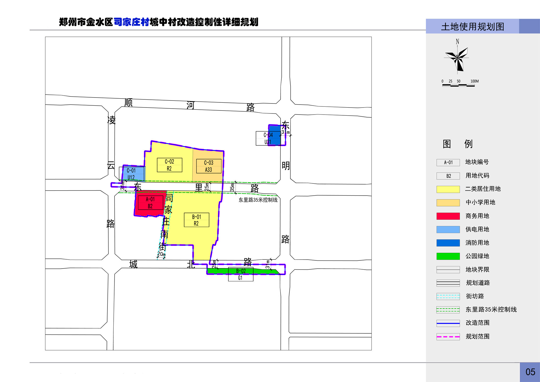
Task: Click the C-03 A33 parcel label
Action: [x=209, y=166]
